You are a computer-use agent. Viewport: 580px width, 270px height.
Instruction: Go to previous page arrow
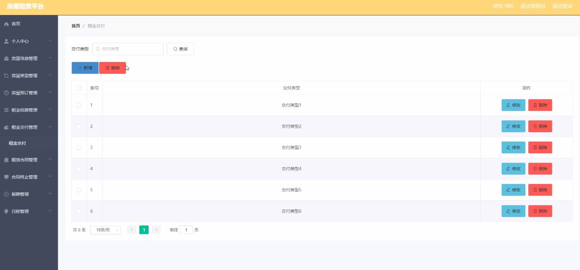pyautogui.click(x=132, y=230)
